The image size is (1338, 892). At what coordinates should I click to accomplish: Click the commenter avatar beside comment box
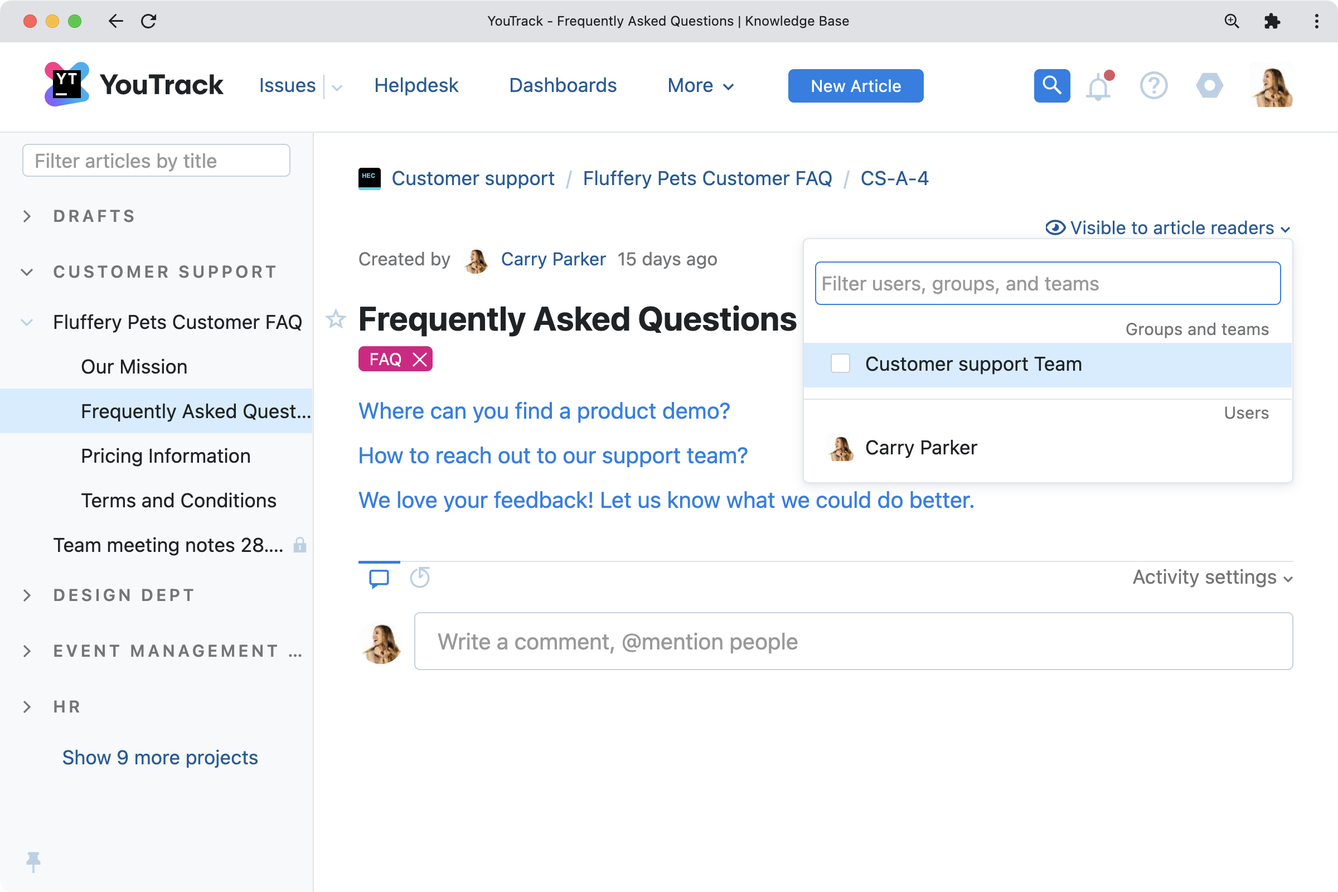381,643
